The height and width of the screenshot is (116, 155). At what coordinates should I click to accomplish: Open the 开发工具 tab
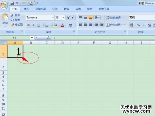pyautogui.click(x=104, y=9)
